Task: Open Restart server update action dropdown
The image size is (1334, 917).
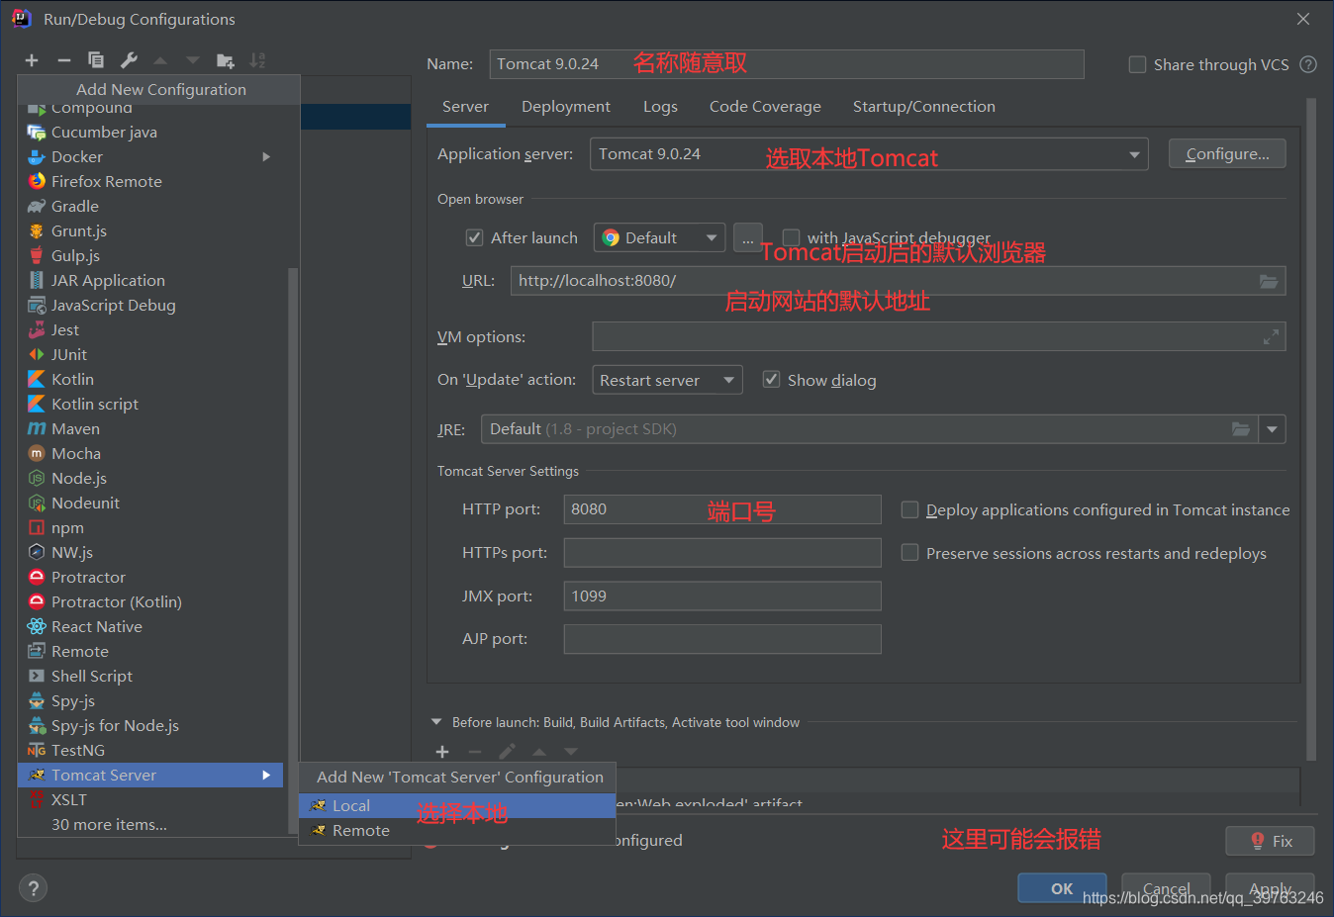Action: [667, 380]
